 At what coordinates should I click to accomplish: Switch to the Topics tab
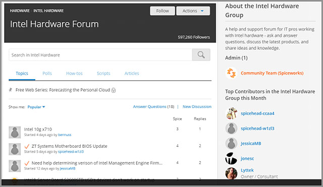coord(22,74)
